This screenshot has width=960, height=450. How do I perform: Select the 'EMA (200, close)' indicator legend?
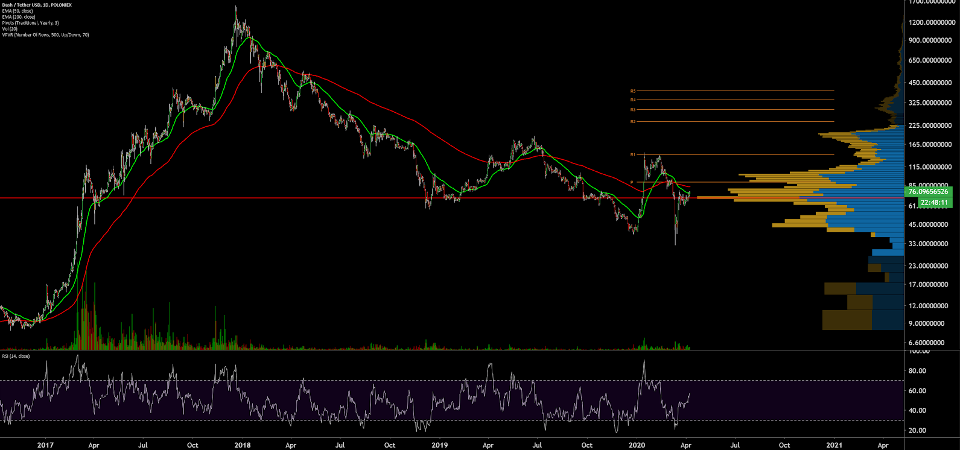click(19, 17)
